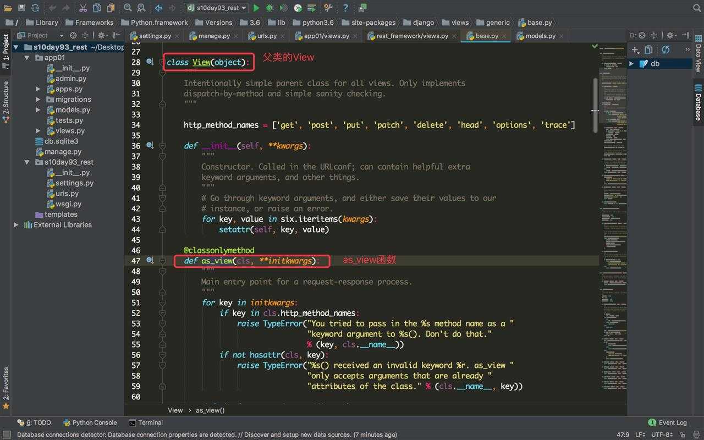
Task: Click Scroll from Source target icon in Project panel
Action: [x=73, y=35]
